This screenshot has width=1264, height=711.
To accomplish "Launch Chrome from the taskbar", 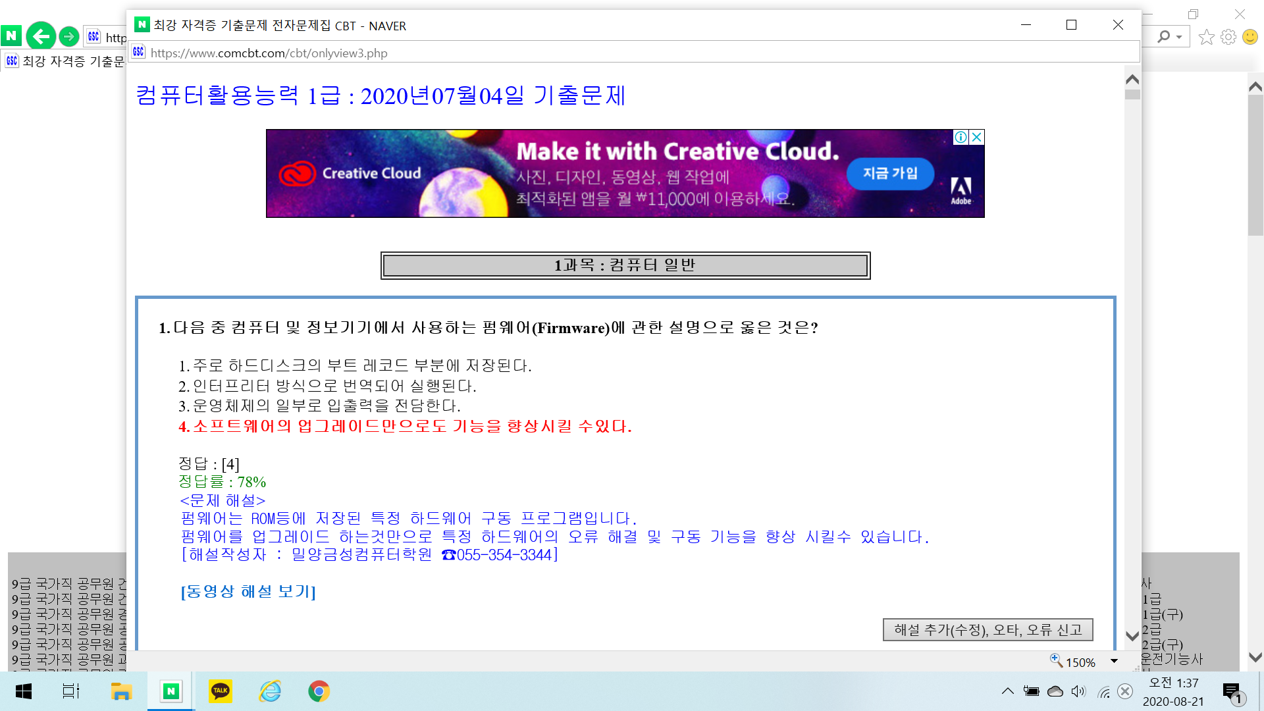I will [319, 691].
